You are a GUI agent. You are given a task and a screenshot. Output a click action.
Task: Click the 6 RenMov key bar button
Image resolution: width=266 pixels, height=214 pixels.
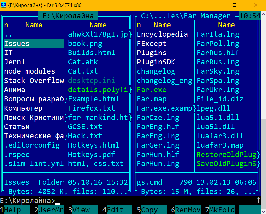186,210
